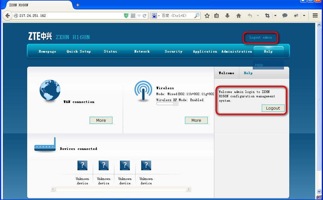Open the Quick Setup menu
The image size is (323, 200).
78,51
